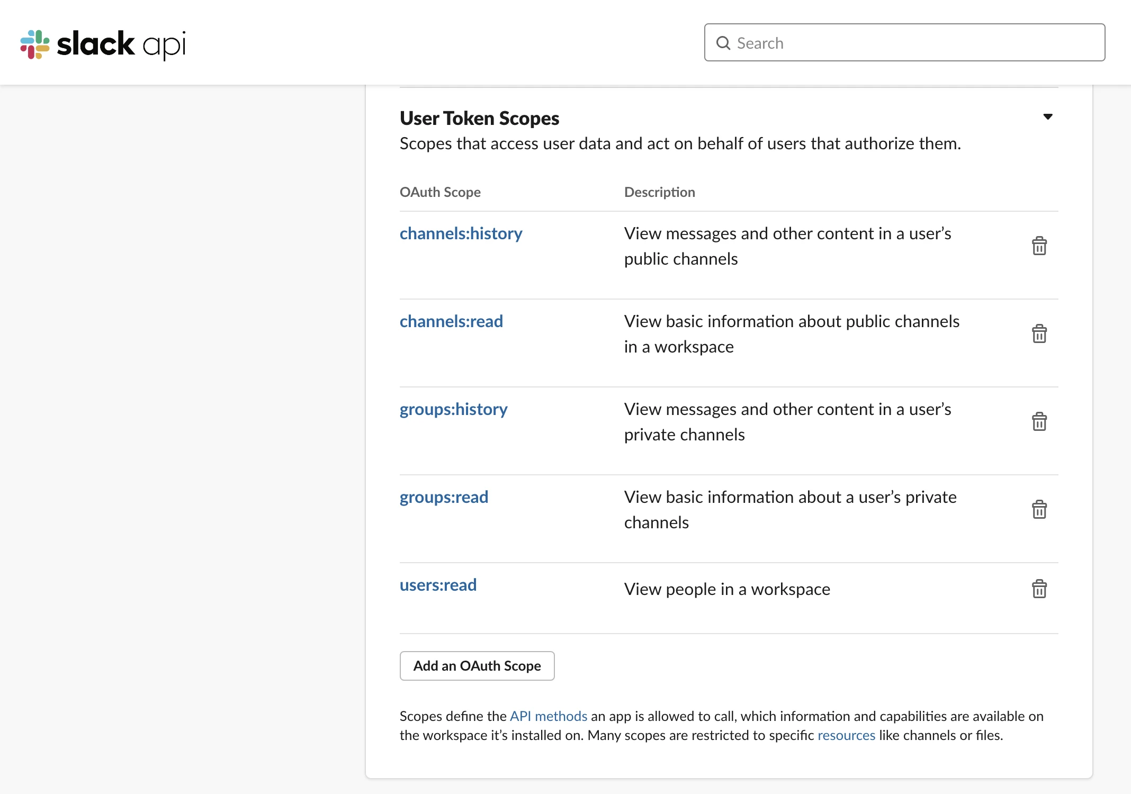This screenshot has width=1131, height=794.
Task: Open the channels:read scope link
Action: tap(451, 321)
